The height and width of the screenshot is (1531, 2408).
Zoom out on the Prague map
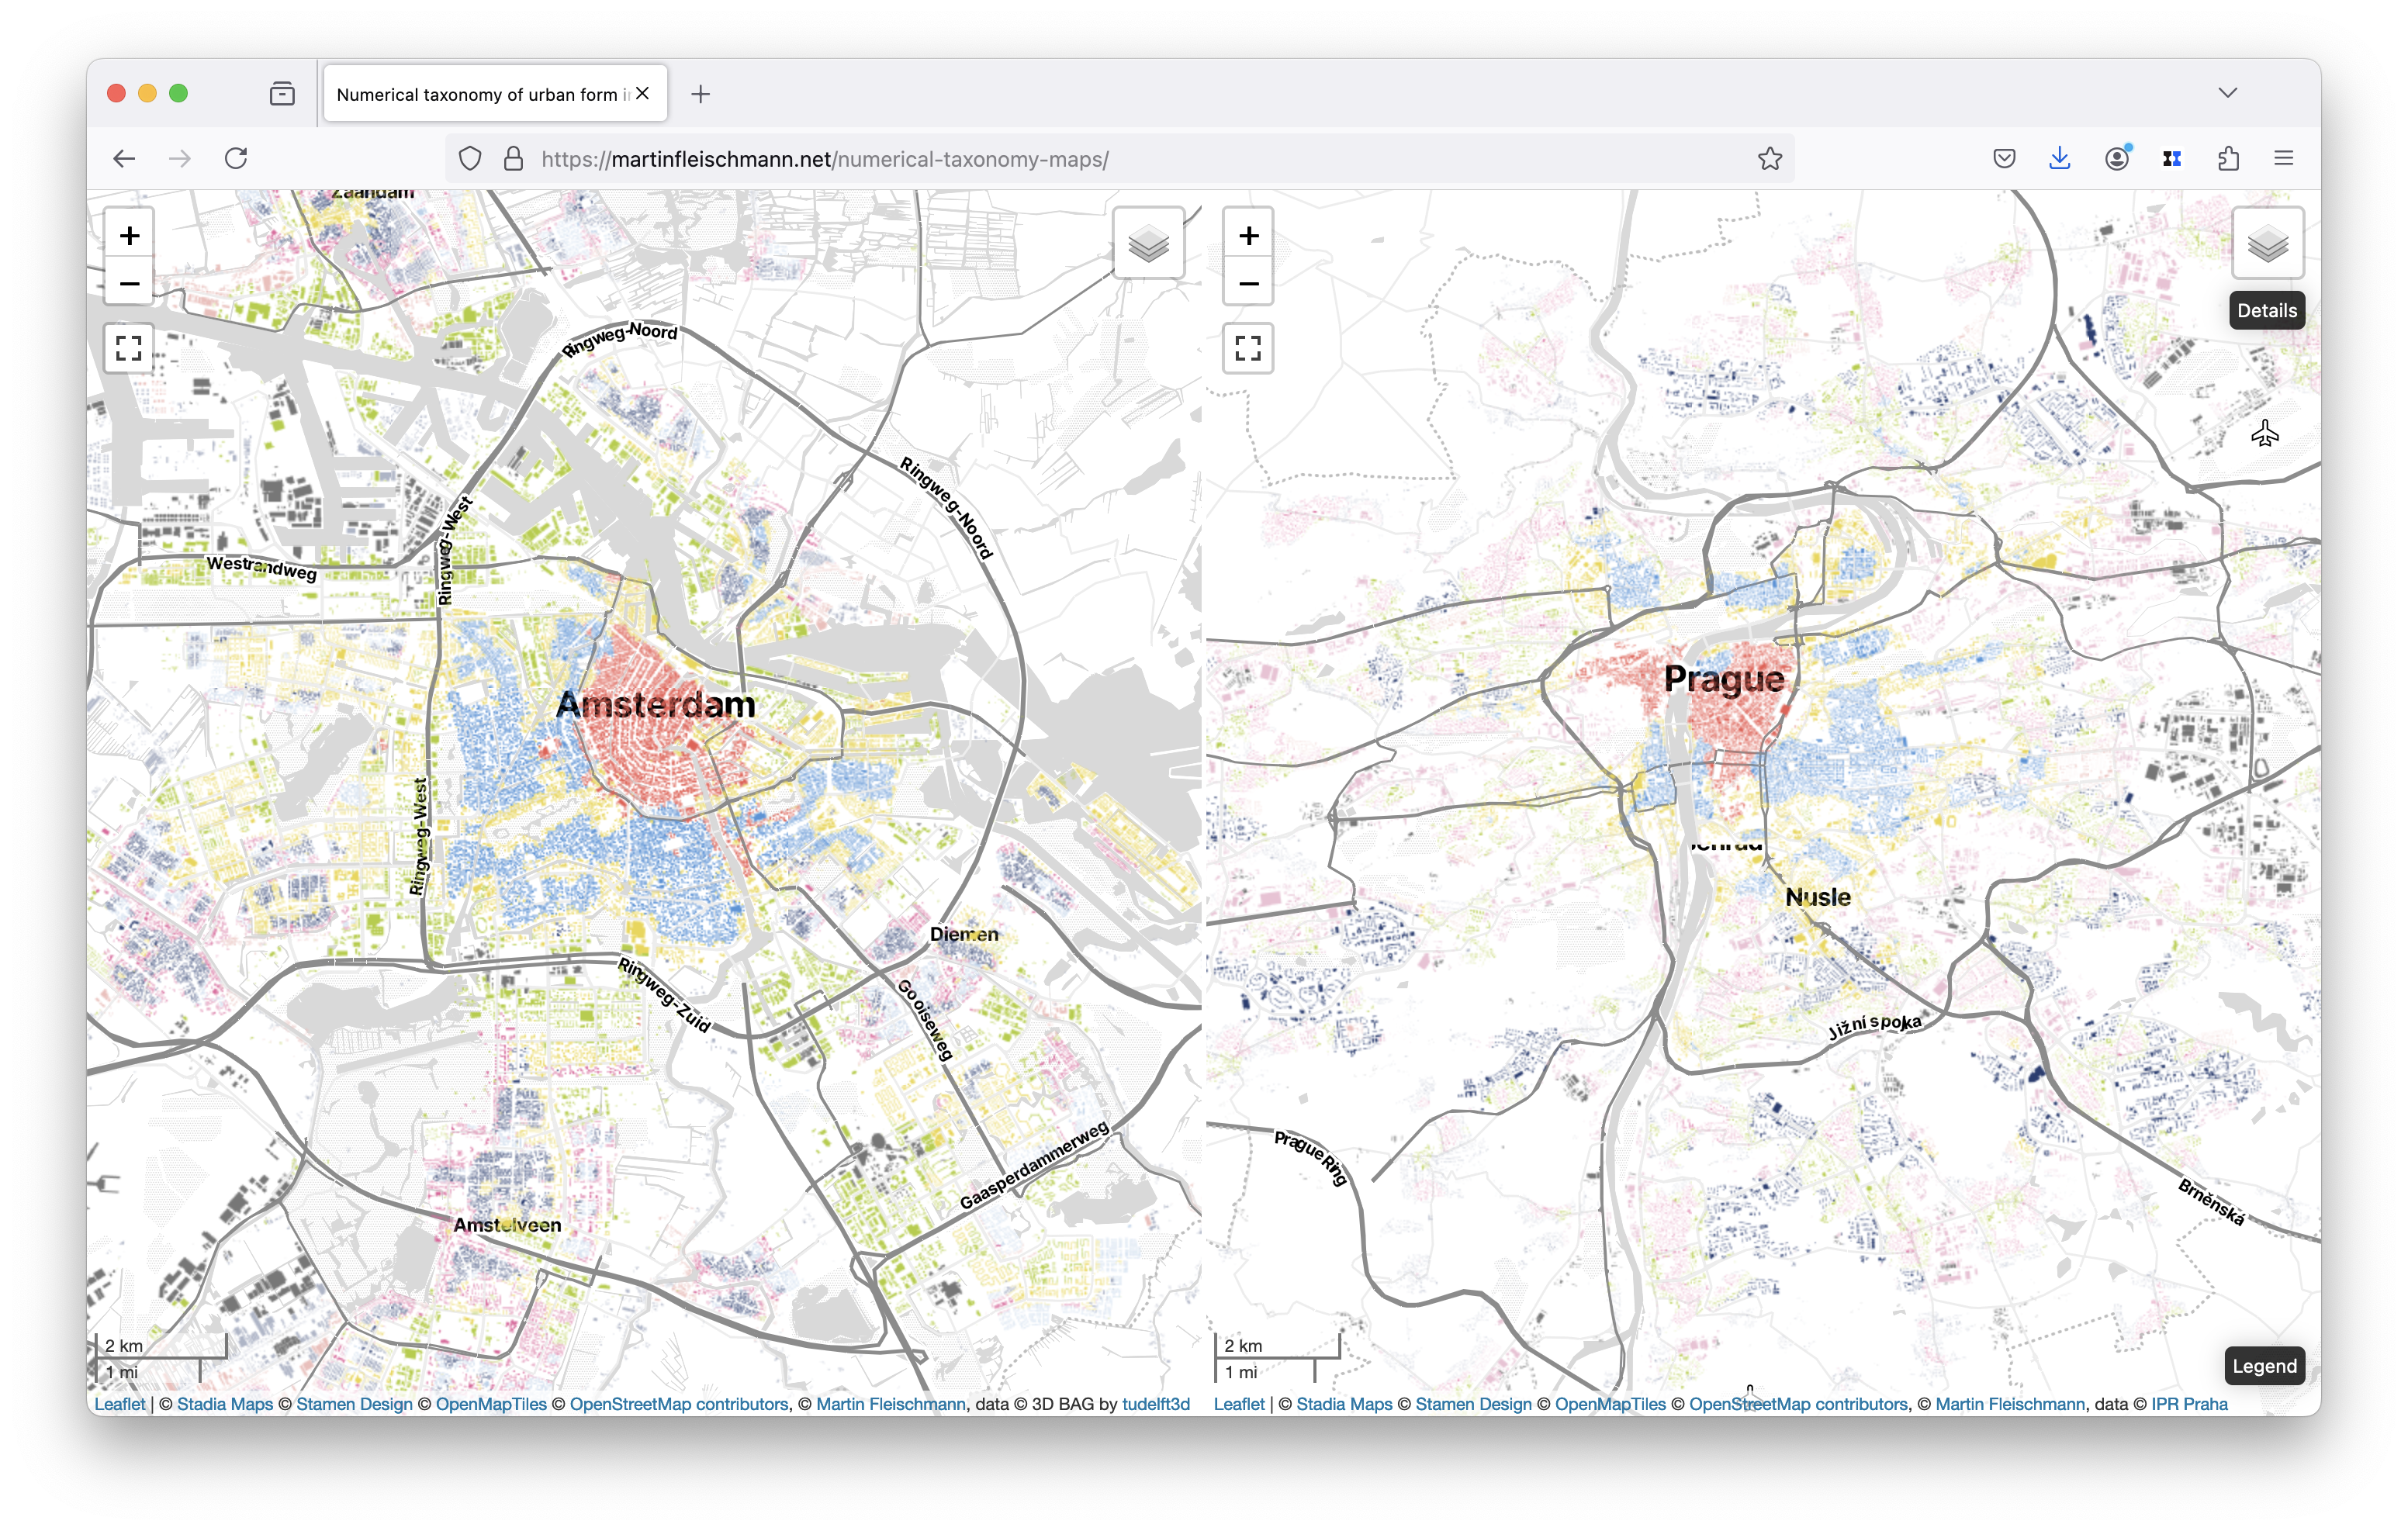(x=1248, y=284)
